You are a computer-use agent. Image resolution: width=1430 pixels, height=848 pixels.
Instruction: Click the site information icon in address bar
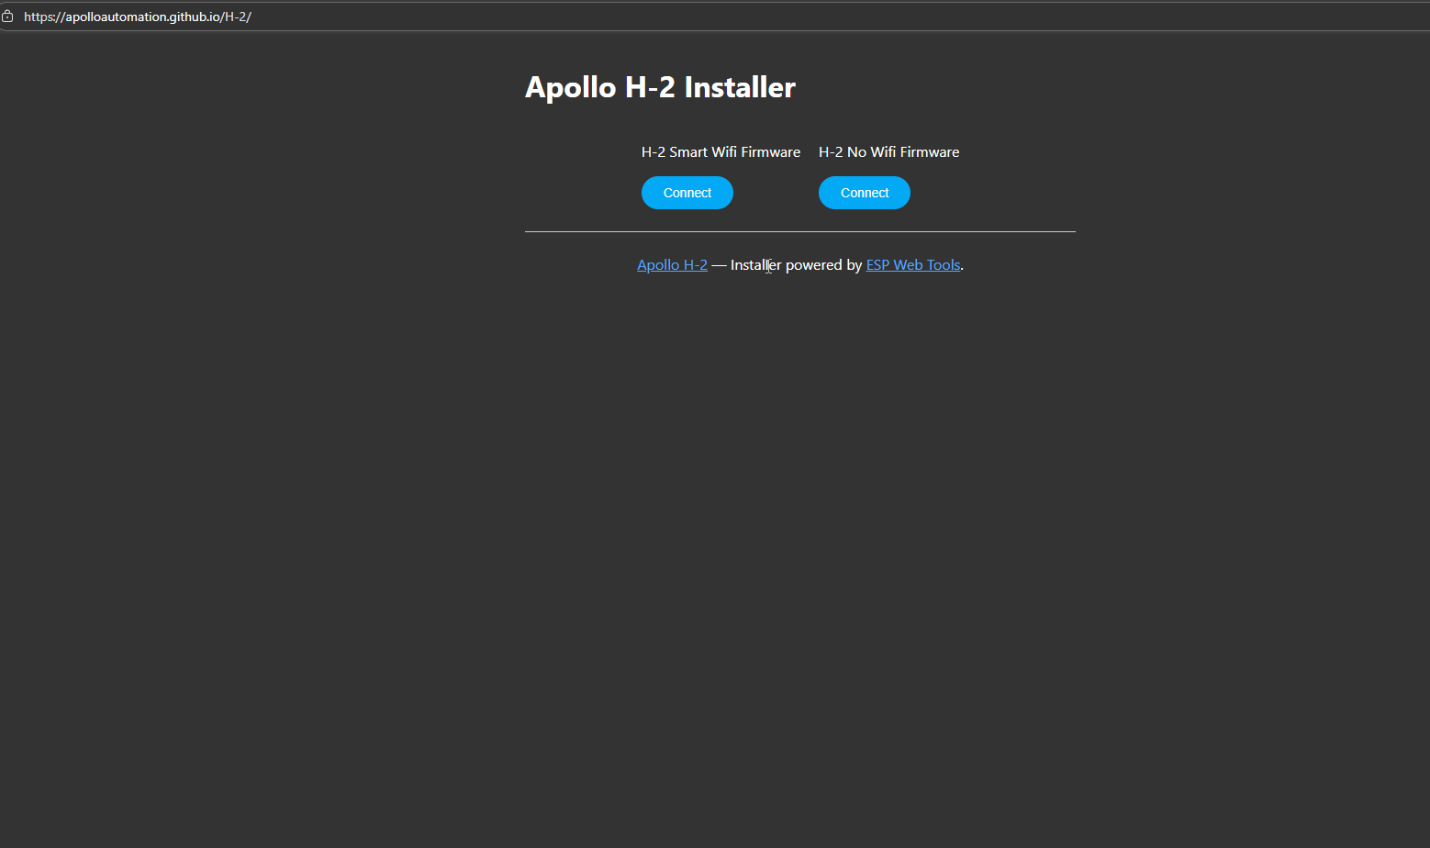7,17
